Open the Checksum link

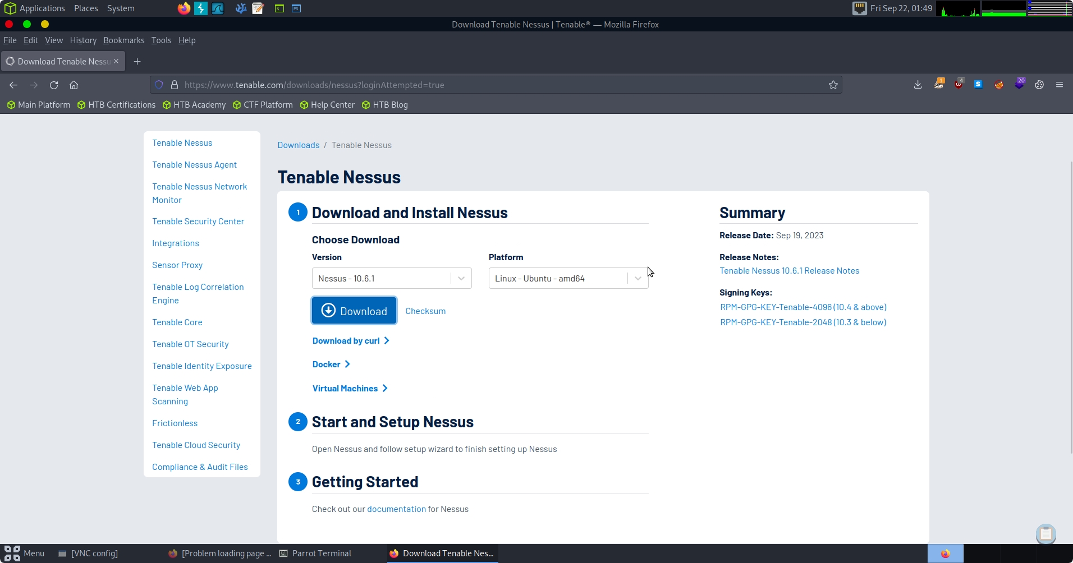pyautogui.click(x=425, y=311)
